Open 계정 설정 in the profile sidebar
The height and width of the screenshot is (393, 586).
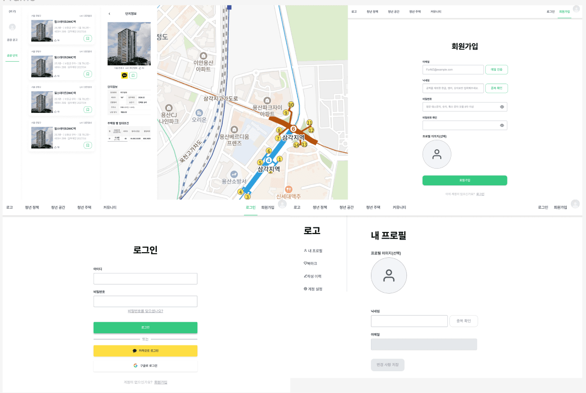(x=313, y=289)
